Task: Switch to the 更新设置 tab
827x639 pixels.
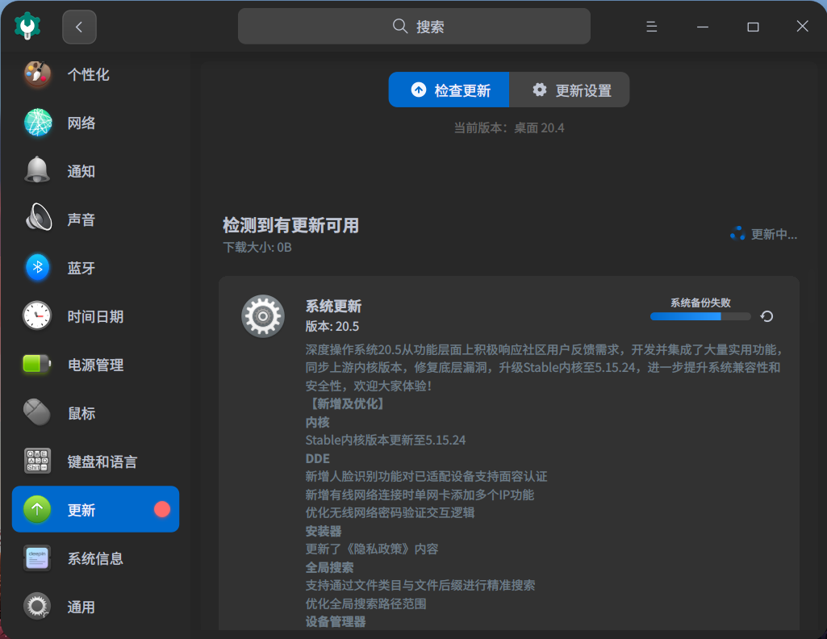Action: [570, 90]
